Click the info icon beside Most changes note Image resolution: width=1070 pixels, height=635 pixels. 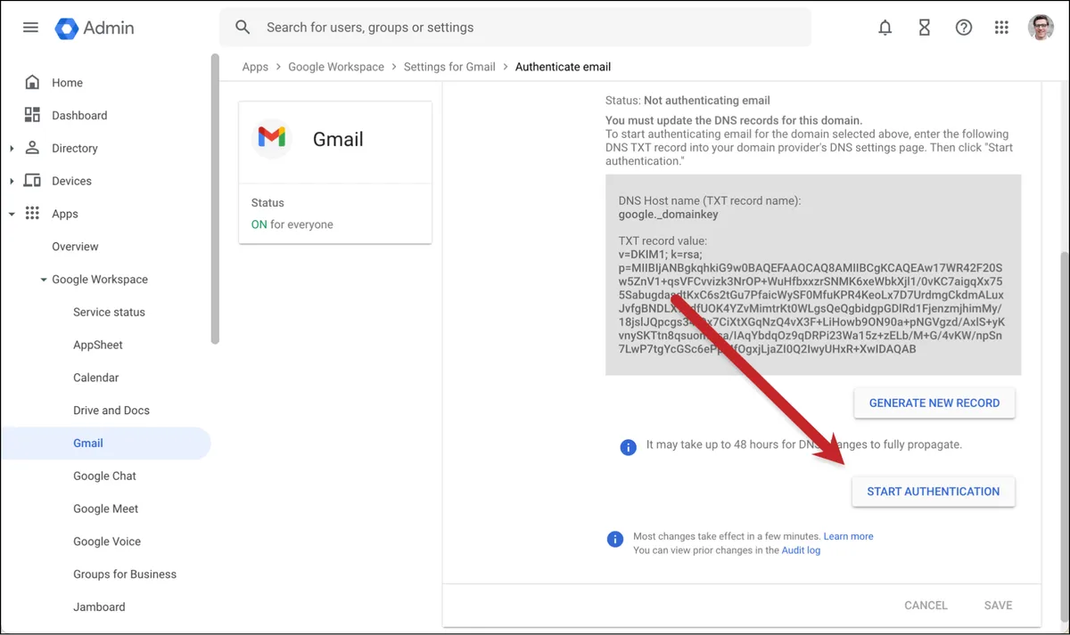click(x=614, y=539)
